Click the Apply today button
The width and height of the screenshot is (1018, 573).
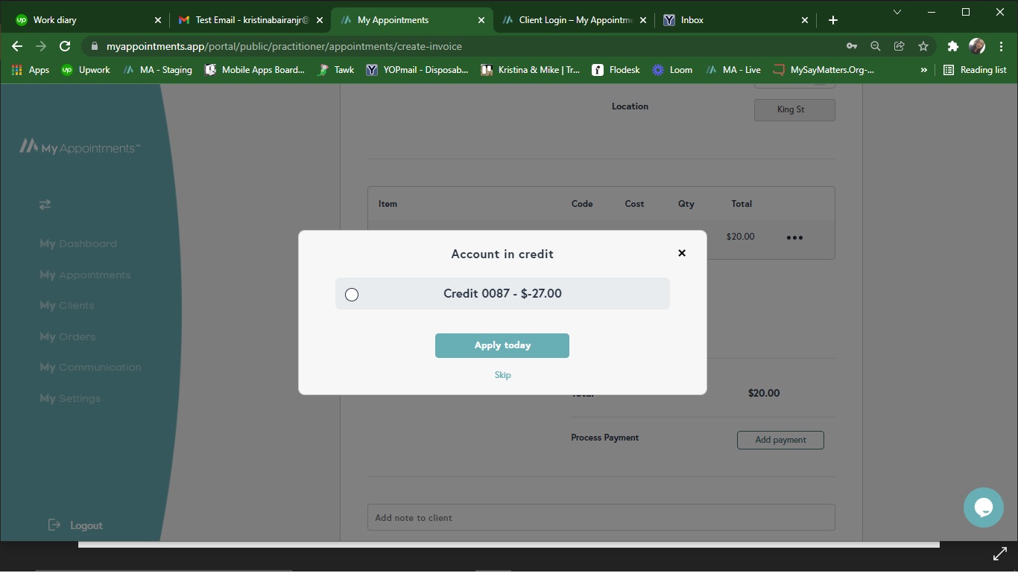click(502, 345)
